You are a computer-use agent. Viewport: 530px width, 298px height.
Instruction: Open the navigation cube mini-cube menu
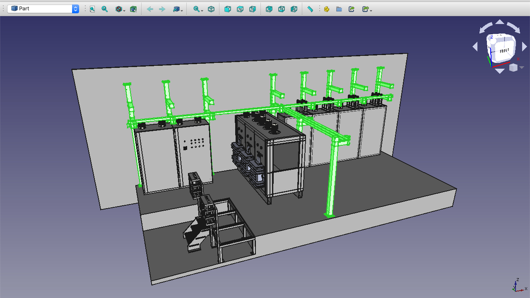pos(514,68)
